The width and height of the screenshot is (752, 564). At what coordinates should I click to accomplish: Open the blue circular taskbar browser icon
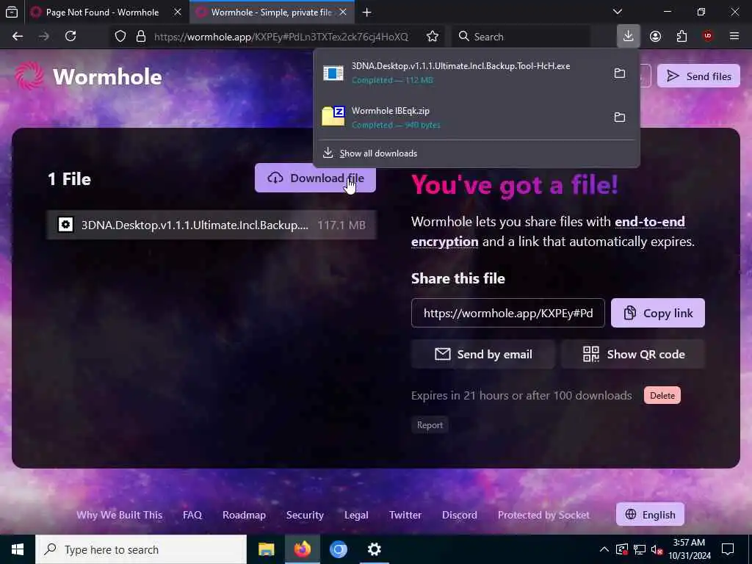pos(338,549)
